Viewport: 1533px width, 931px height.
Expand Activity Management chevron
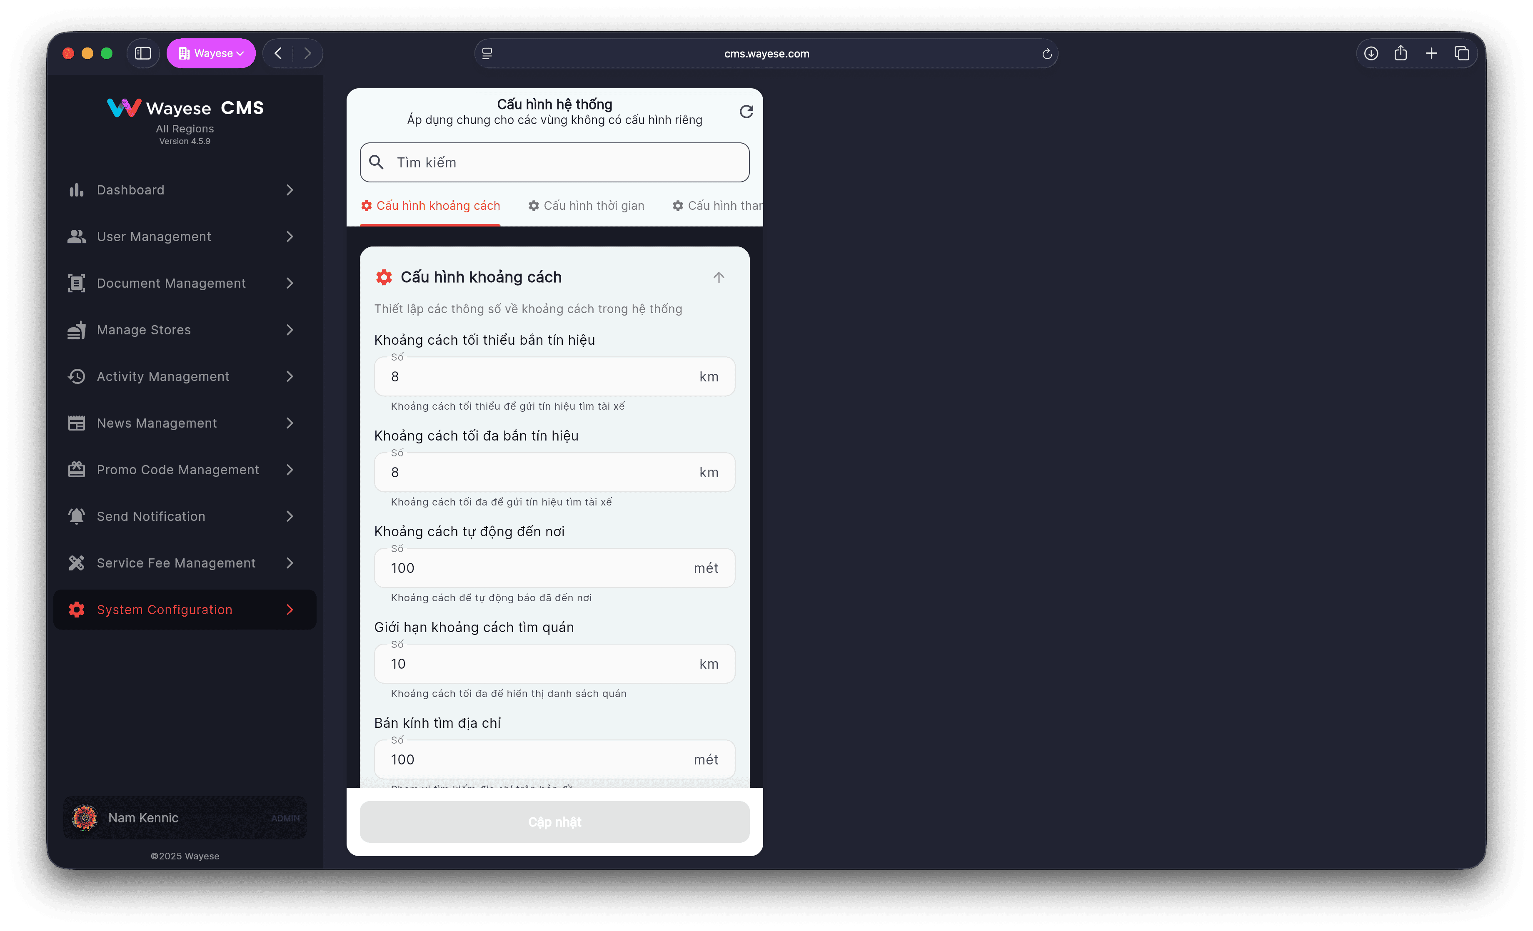[x=289, y=376]
